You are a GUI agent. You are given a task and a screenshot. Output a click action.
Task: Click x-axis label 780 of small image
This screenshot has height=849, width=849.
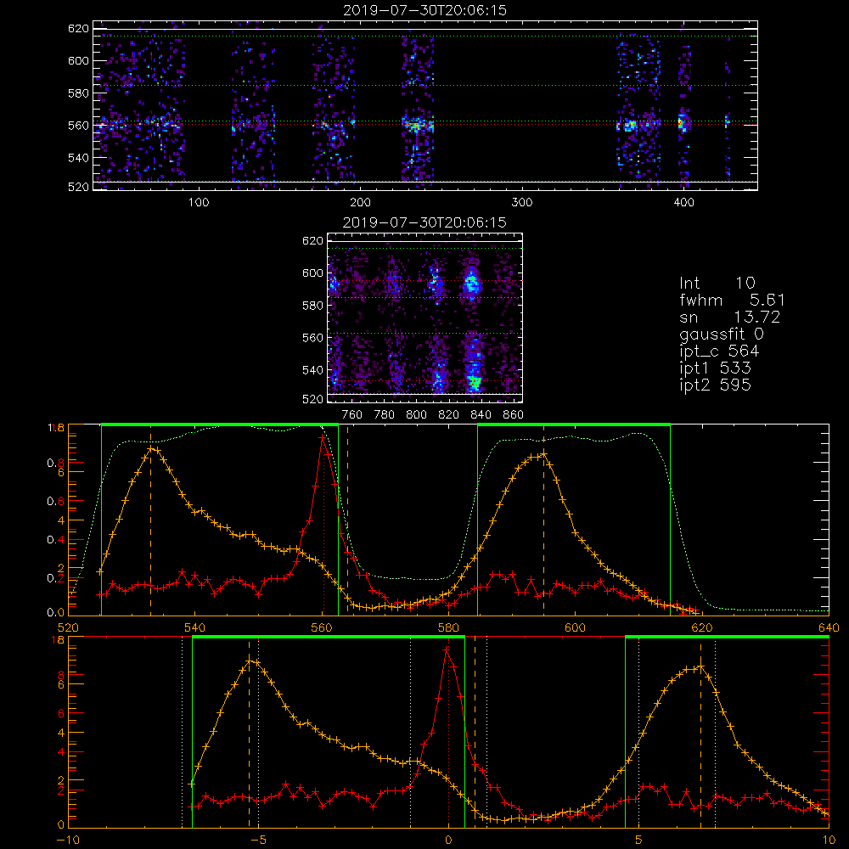[x=385, y=415]
